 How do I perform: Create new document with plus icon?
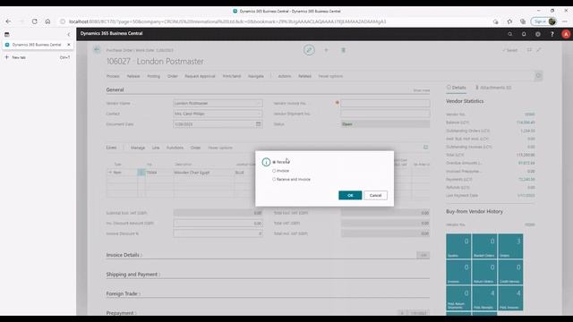point(326,50)
